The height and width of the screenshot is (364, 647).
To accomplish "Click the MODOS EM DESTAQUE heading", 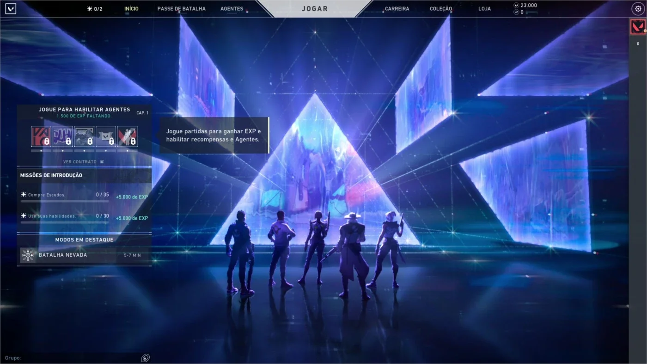I will point(84,240).
